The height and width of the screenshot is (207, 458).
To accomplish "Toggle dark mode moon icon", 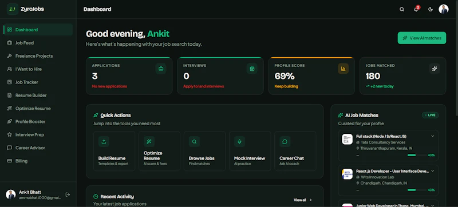I will coord(431,9).
